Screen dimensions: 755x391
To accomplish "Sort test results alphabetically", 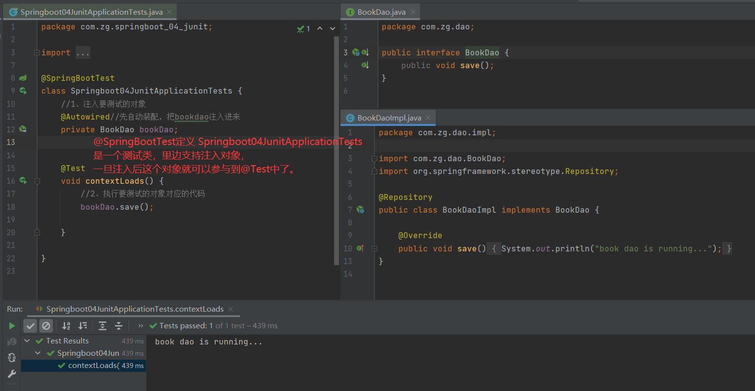I will pyautogui.click(x=66, y=326).
